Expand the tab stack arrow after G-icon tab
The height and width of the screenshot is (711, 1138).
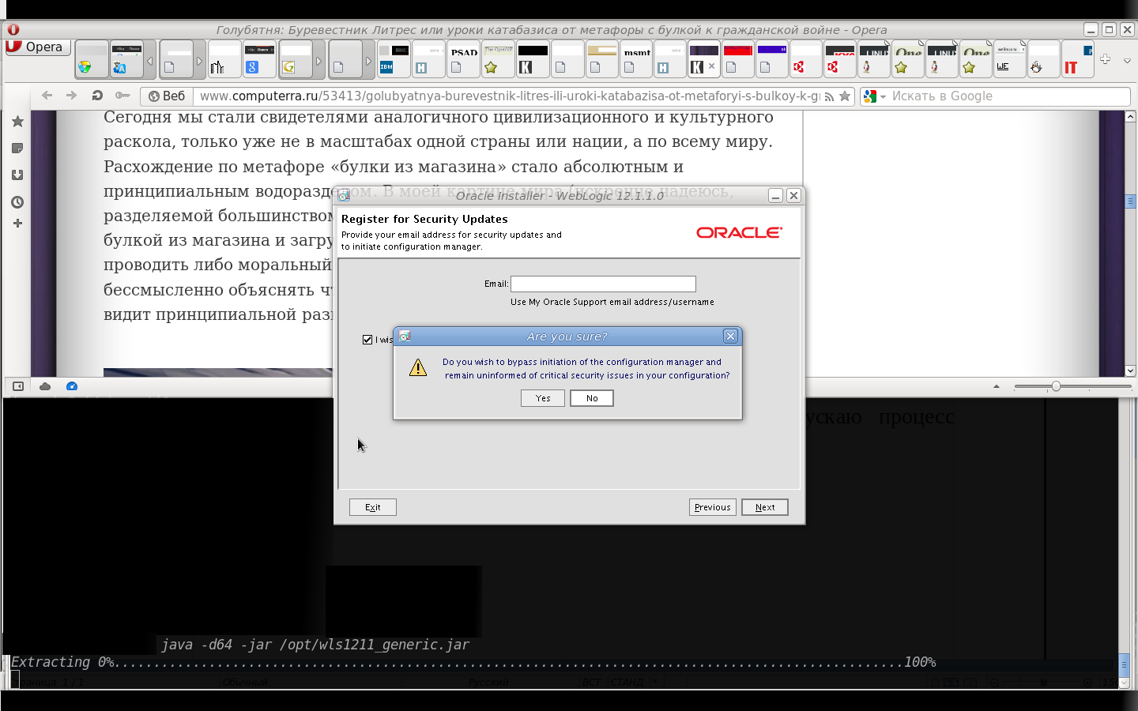point(319,60)
